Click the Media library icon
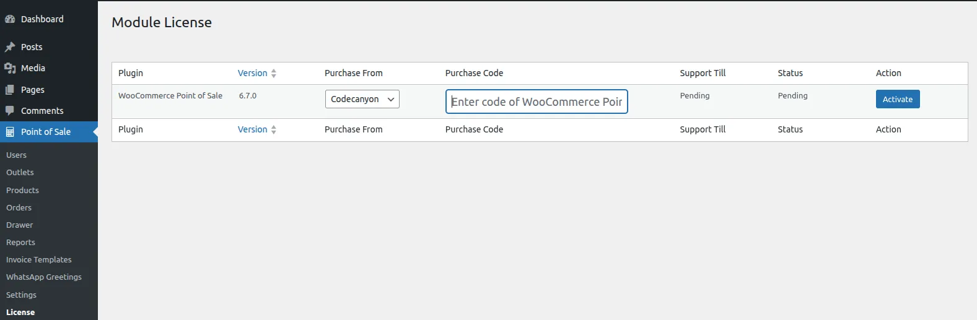This screenshot has width=977, height=320. pos(10,68)
